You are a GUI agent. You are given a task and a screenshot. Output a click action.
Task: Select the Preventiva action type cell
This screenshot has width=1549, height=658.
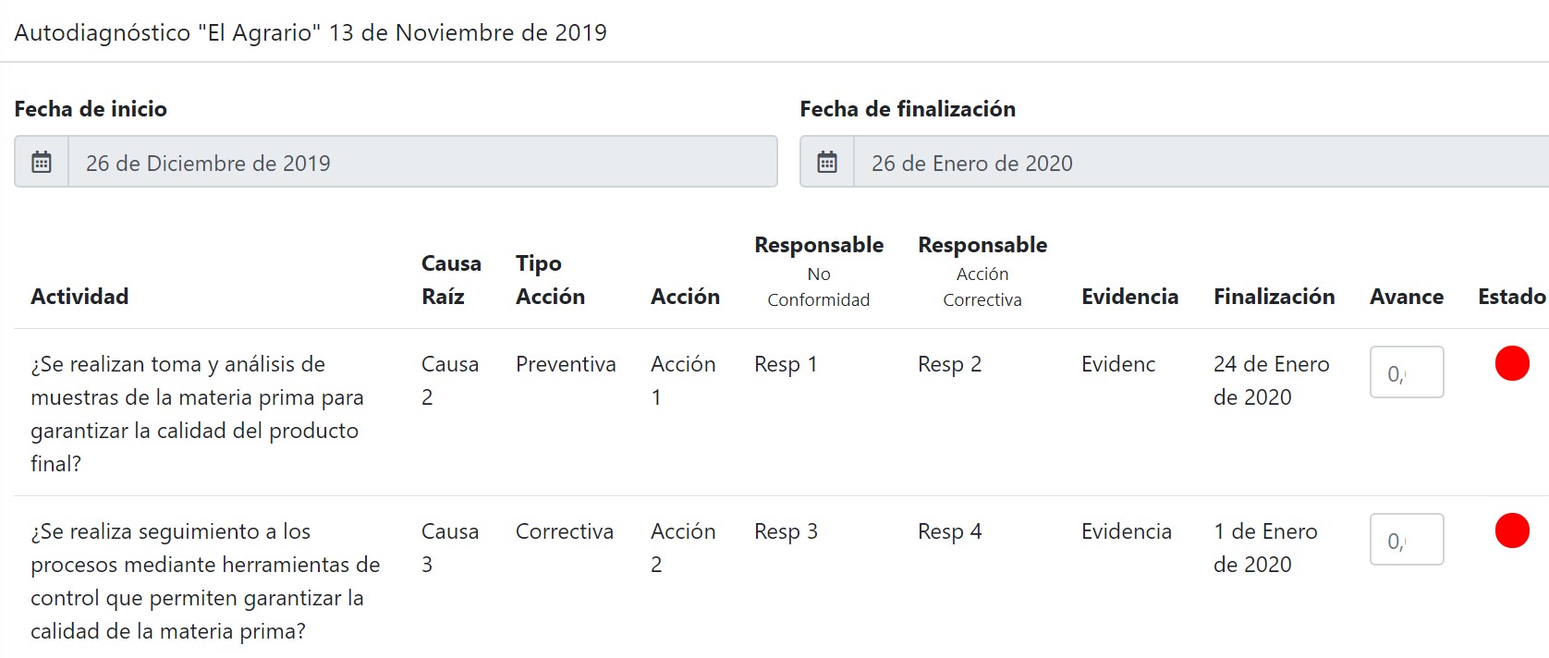click(566, 363)
